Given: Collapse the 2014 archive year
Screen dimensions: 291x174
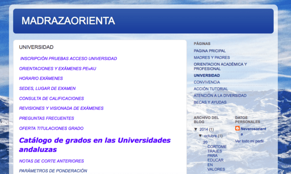Looking at the screenshot, I should pos(195,130).
